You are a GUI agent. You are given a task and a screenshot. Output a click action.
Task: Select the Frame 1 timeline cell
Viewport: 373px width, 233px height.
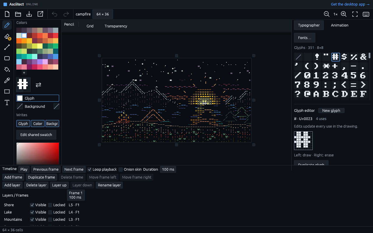(76, 195)
